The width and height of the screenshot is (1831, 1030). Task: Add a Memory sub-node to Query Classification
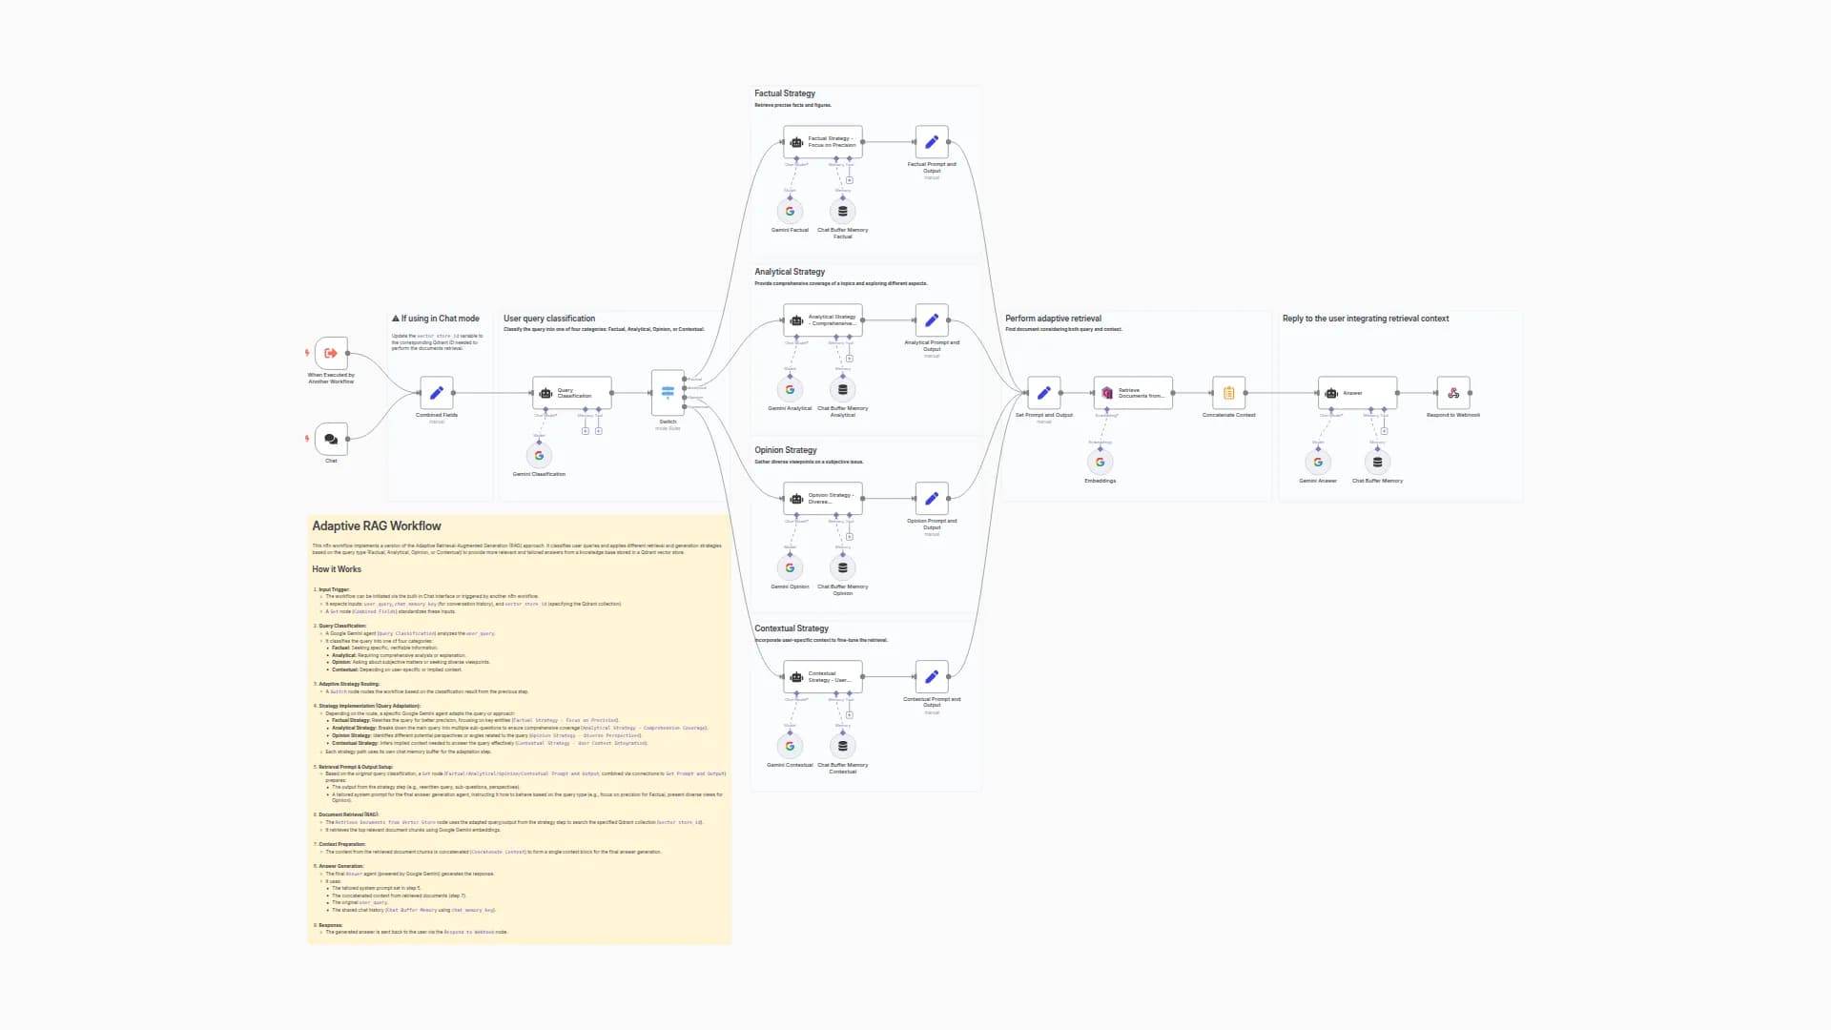coord(586,431)
